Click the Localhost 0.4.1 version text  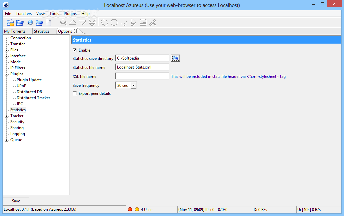pyautogui.click(x=40, y=209)
